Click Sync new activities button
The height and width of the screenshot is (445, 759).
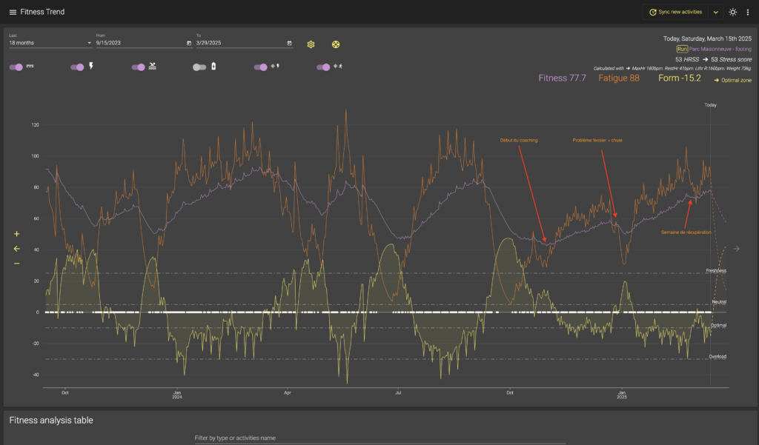pyautogui.click(x=676, y=12)
